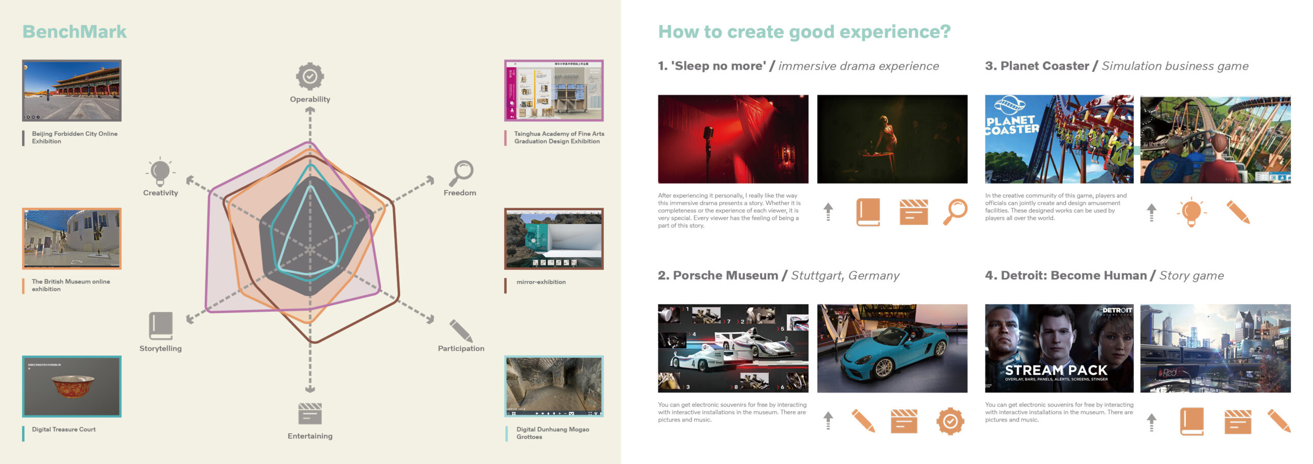This screenshot has height=464, width=1313.
Task: Click the orange lightbulb icon under Planet Coaster
Action: [1191, 212]
